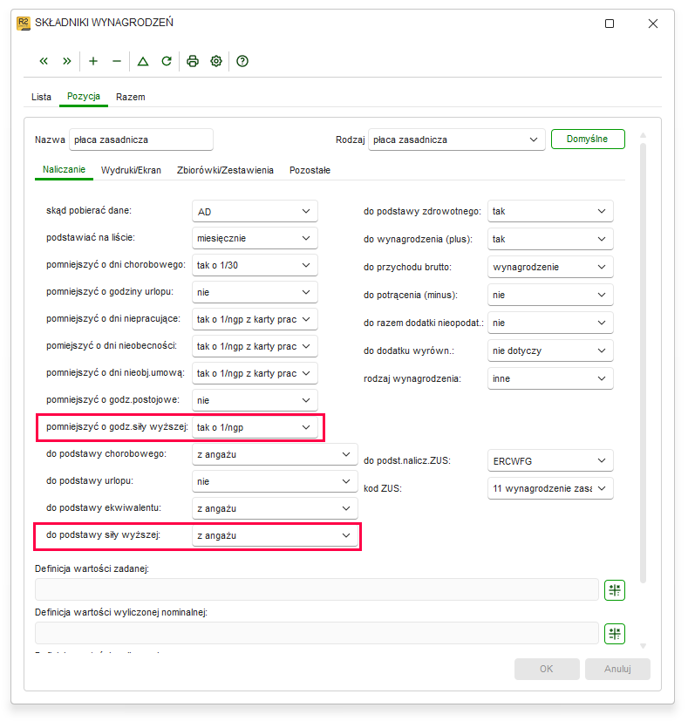Open editor for Definicja wartości wyliczonej nominalnej
Screen dimensions: 688x728
coord(615,634)
